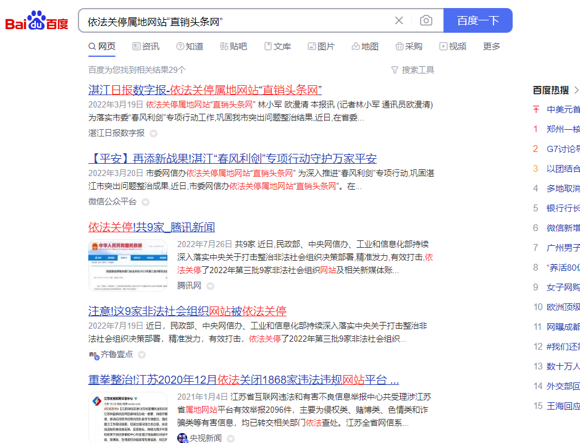Open hot search item 15 王海回应

[x=563, y=406]
